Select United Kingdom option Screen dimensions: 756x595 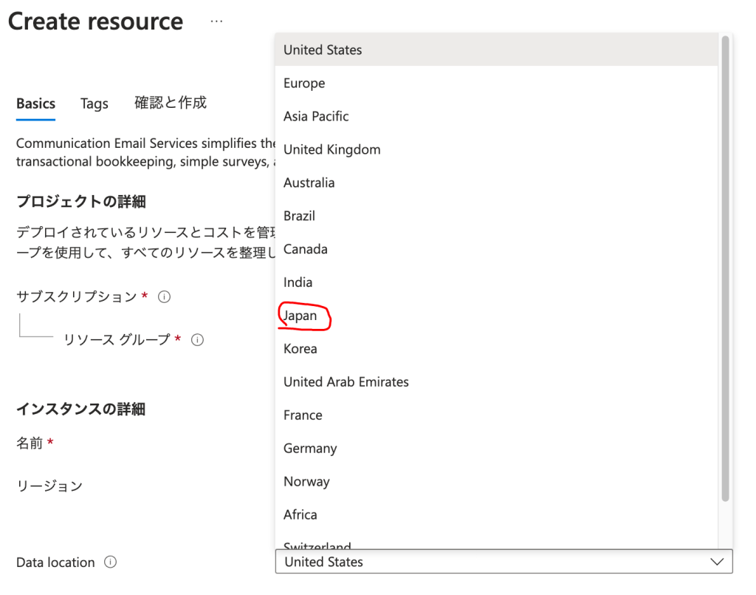[332, 149]
